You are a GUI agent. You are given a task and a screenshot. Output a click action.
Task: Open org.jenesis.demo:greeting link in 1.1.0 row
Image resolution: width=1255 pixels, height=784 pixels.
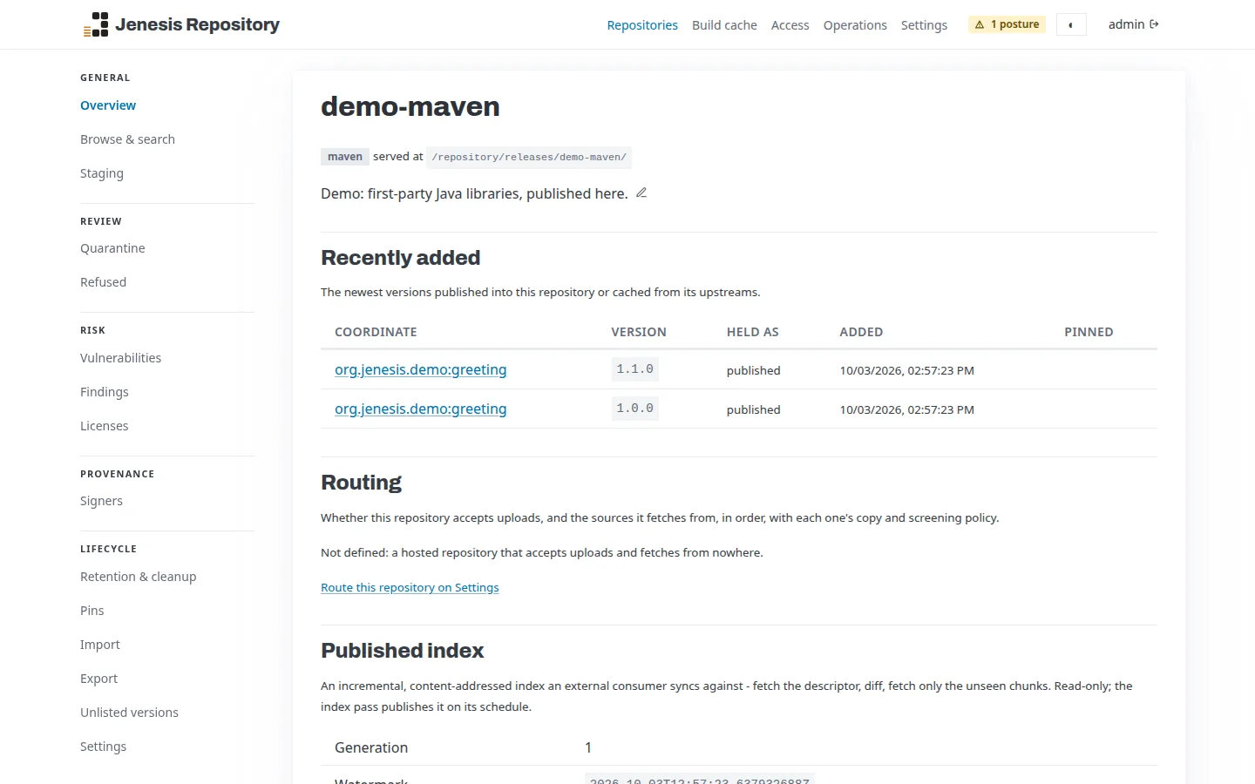pos(420,369)
